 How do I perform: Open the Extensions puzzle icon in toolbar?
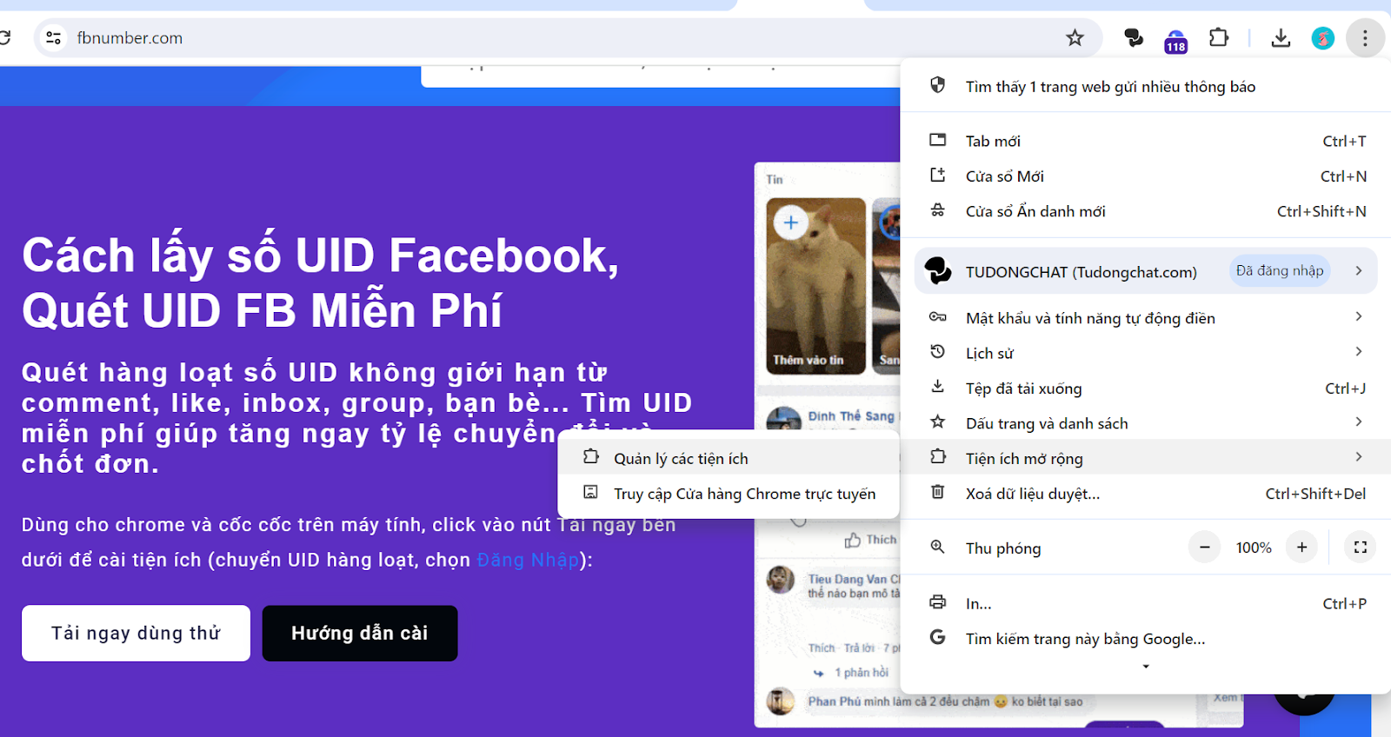(1218, 37)
